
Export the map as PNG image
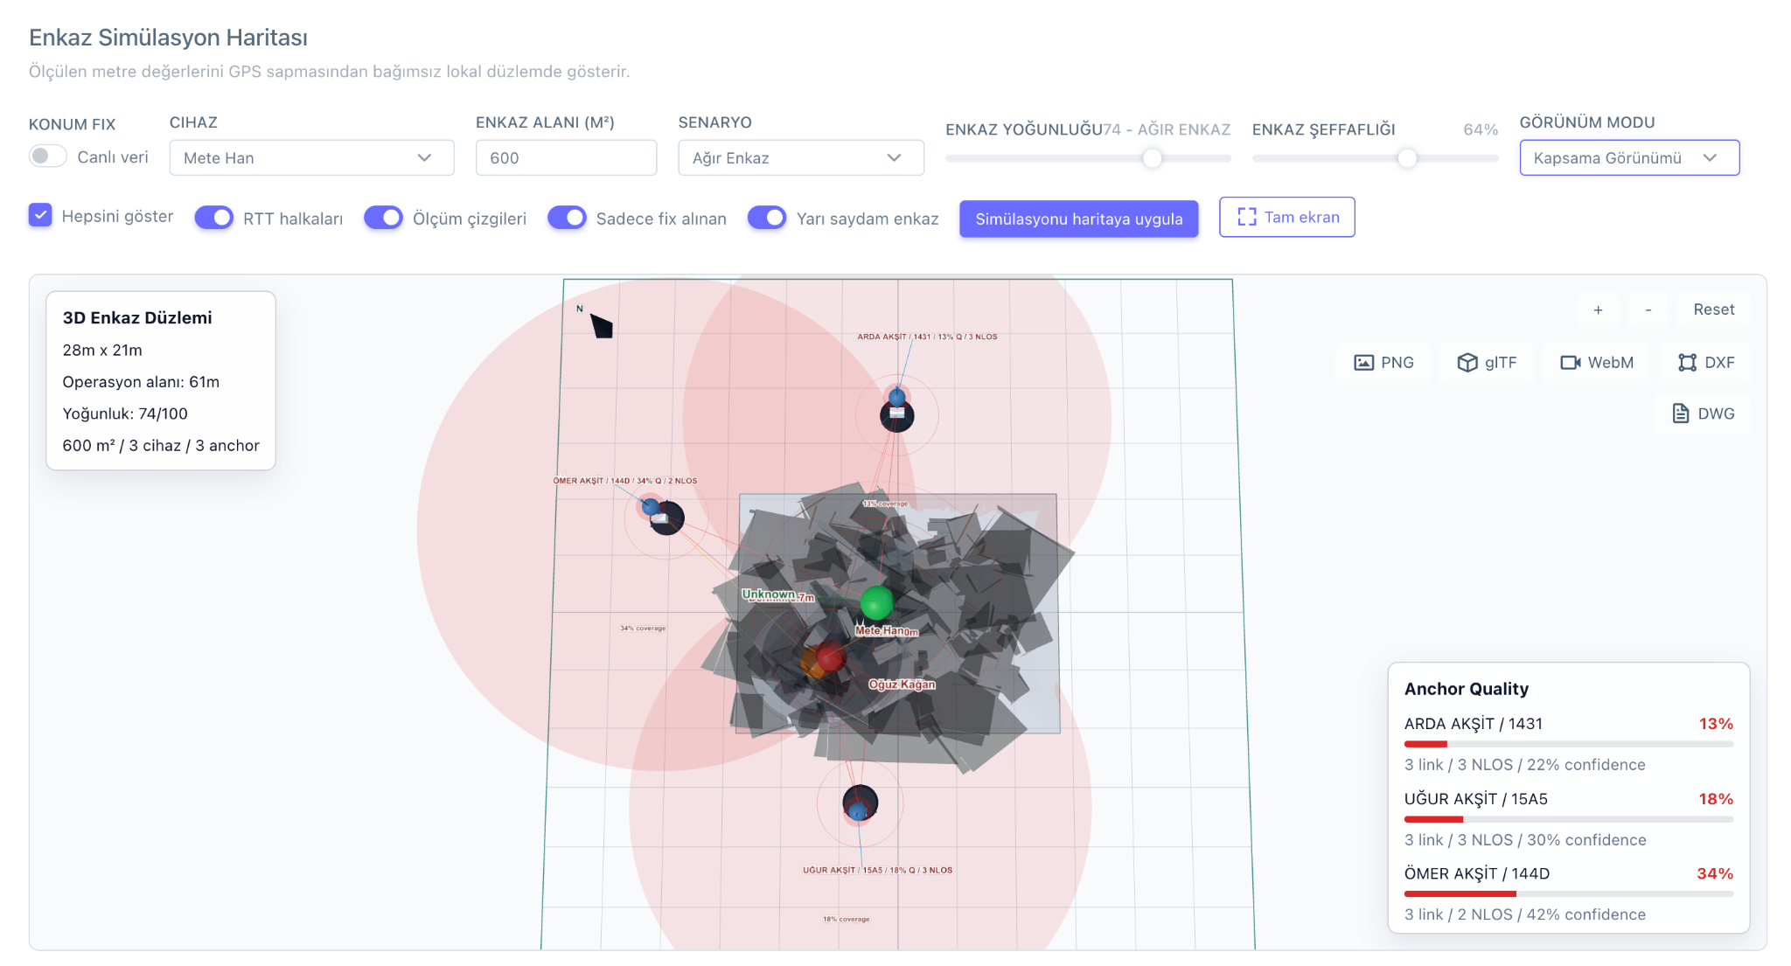click(x=1383, y=363)
